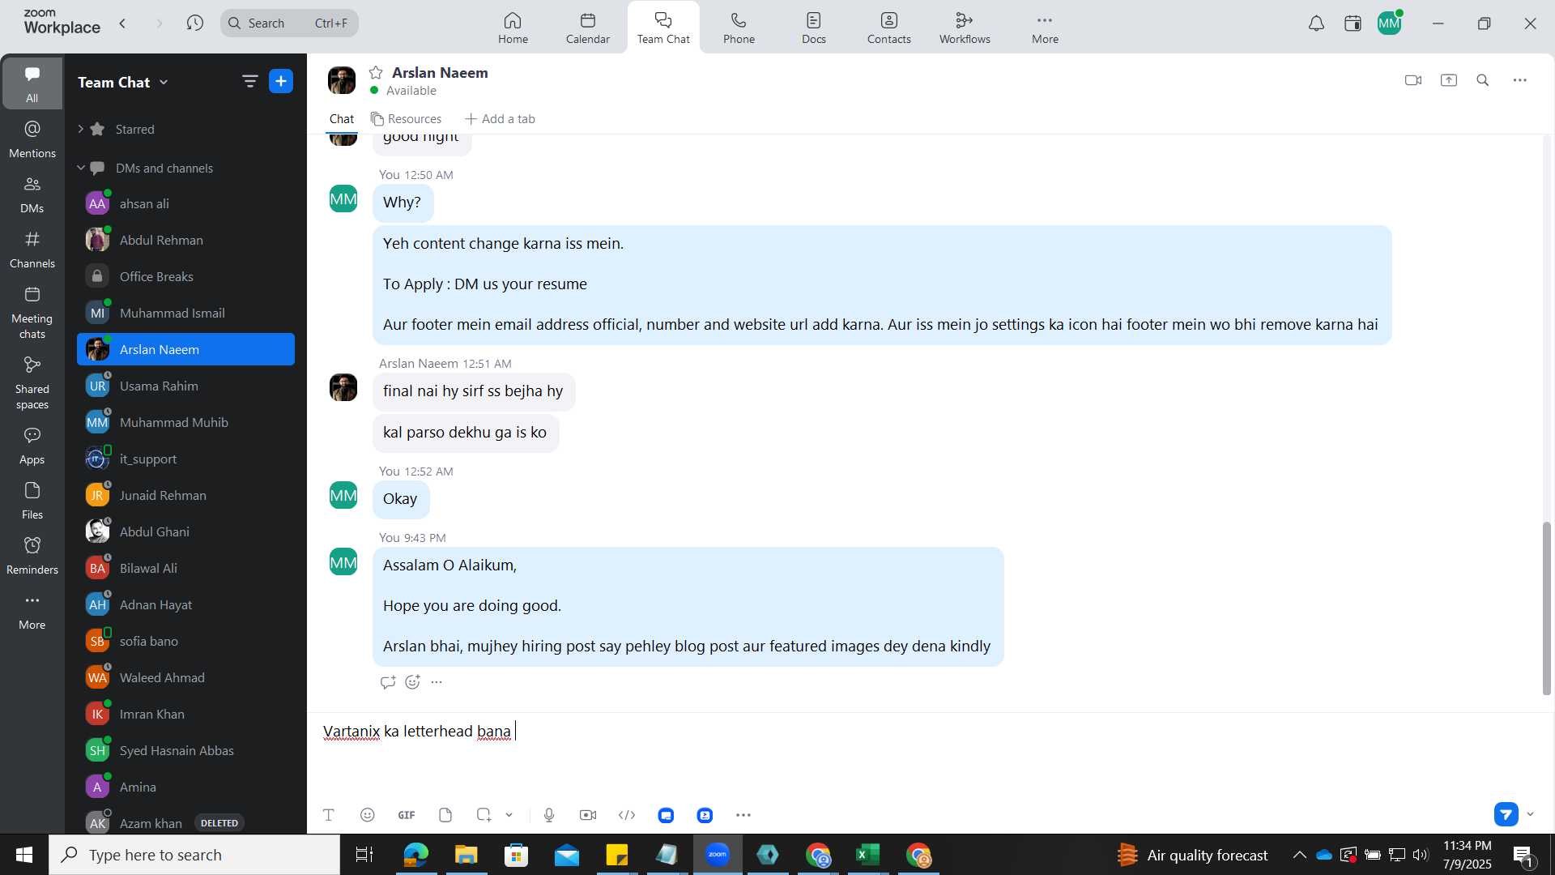Open More options in left sidebar

(x=32, y=611)
